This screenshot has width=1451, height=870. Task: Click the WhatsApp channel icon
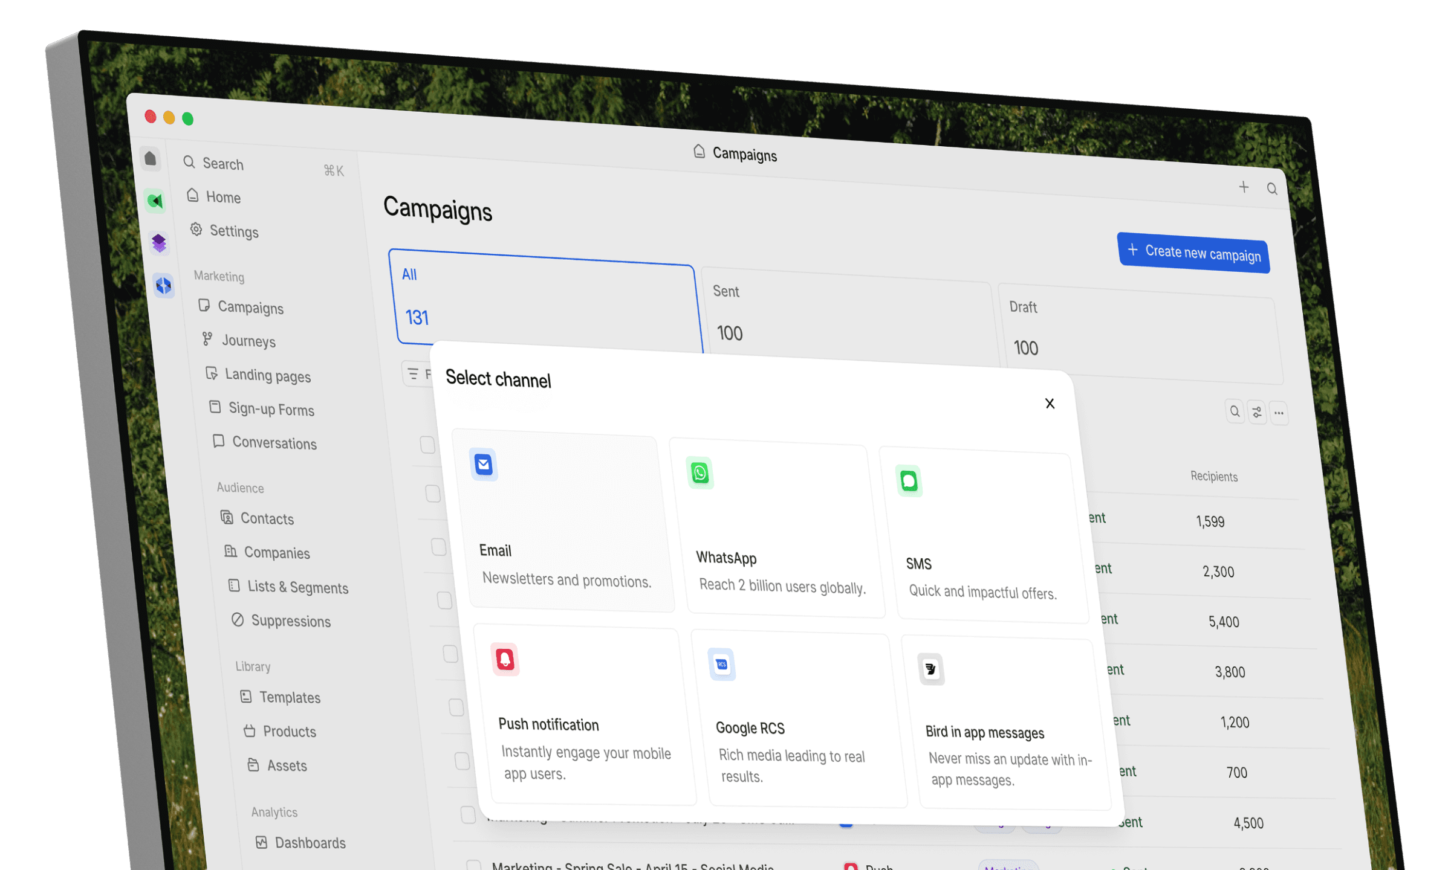click(700, 472)
